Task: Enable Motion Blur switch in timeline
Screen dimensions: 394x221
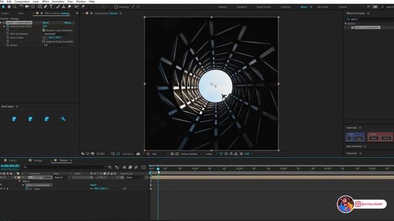Action: coord(136,167)
